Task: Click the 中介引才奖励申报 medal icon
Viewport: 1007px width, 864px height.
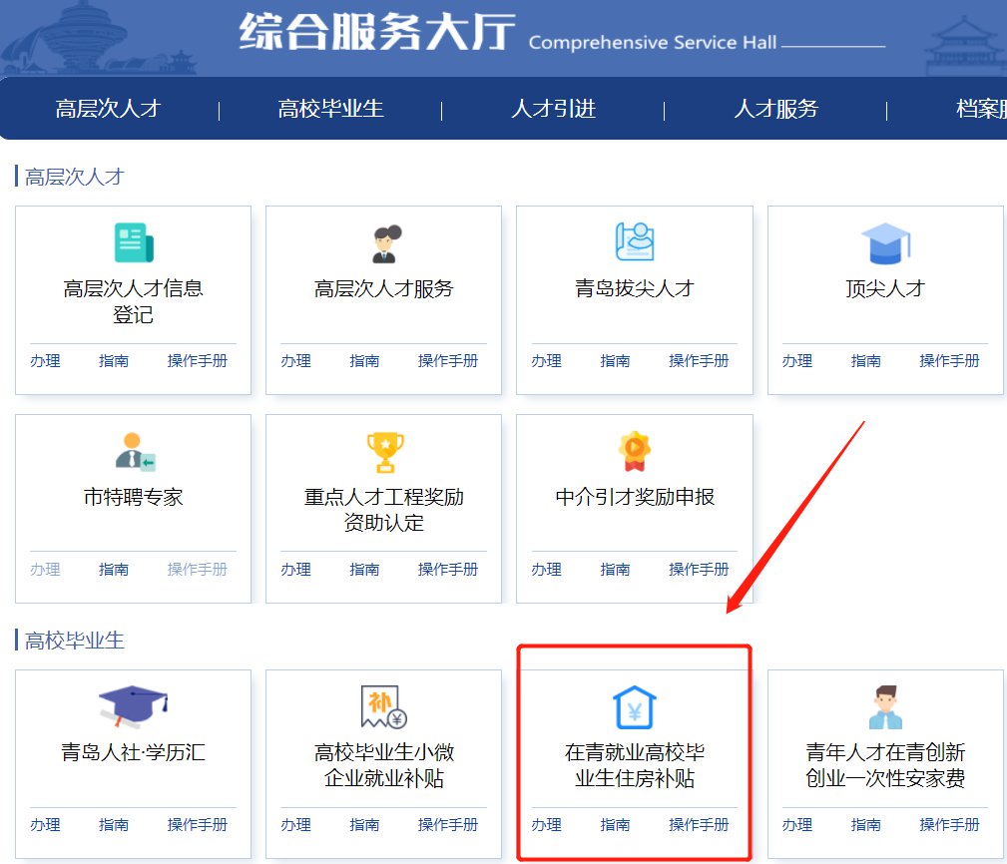Action: pyautogui.click(x=635, y=452)
